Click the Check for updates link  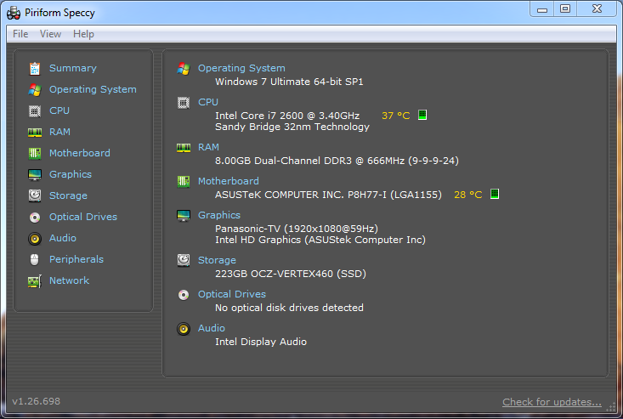click(x=552, y=402)
